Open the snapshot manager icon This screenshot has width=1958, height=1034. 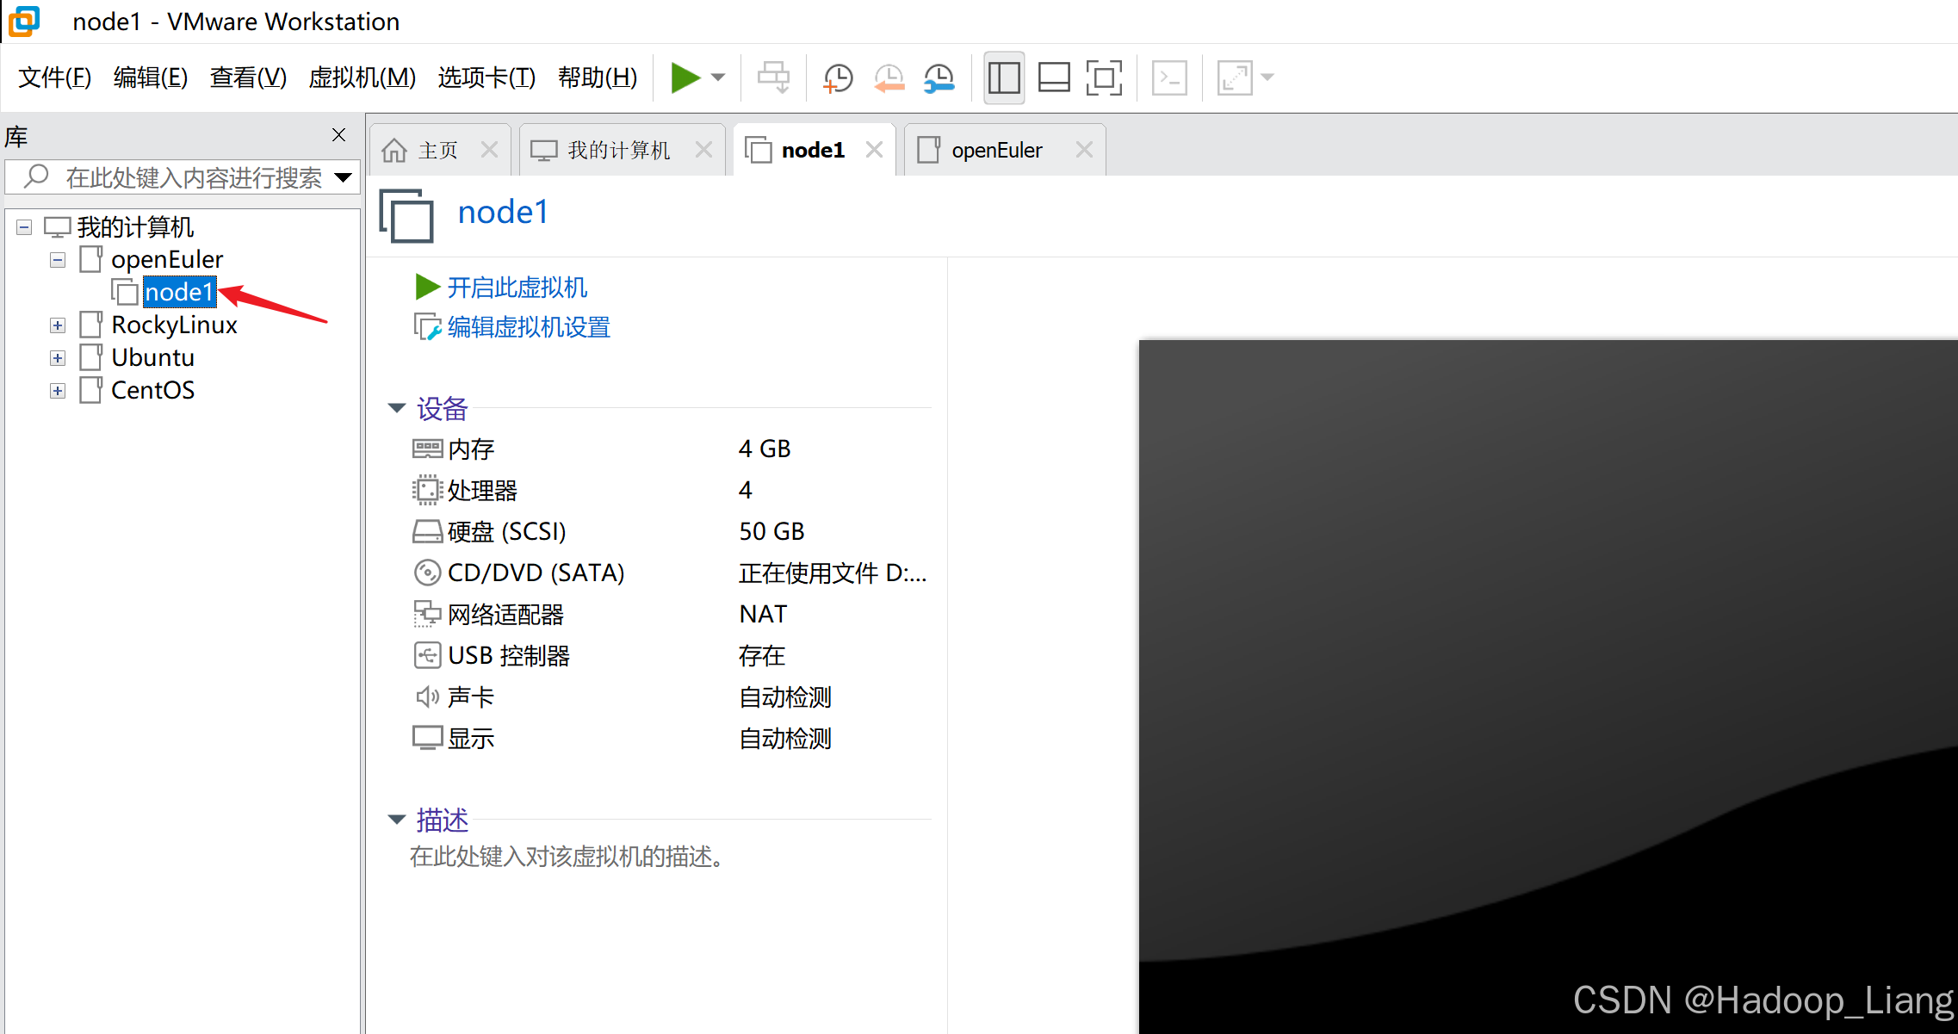coord(939,77)
